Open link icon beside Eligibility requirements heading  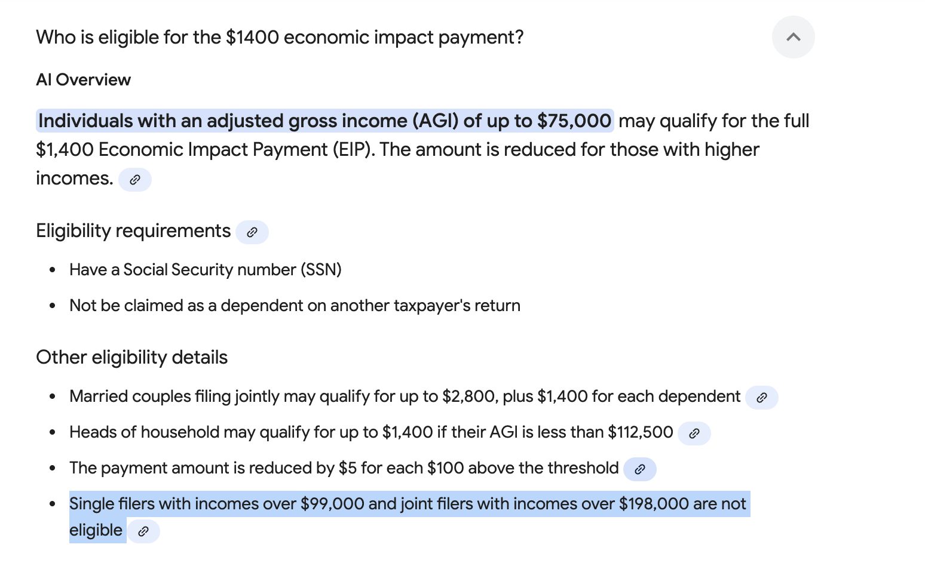tap(252, 232)
